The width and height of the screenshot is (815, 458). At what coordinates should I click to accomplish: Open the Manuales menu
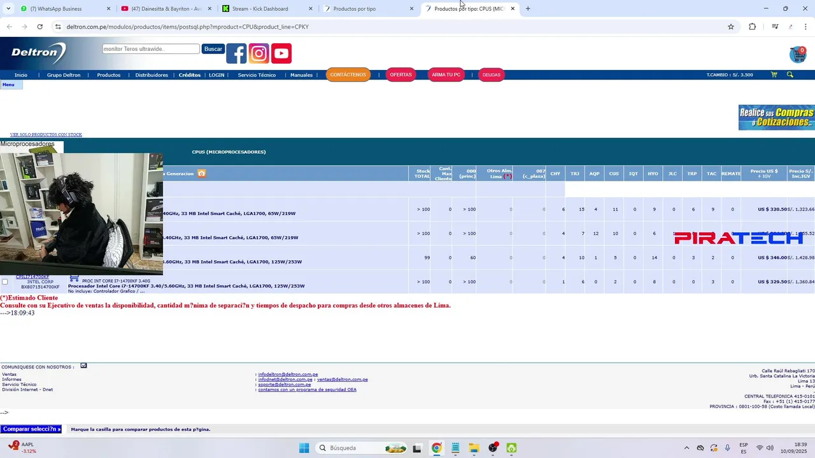point(301,75)
